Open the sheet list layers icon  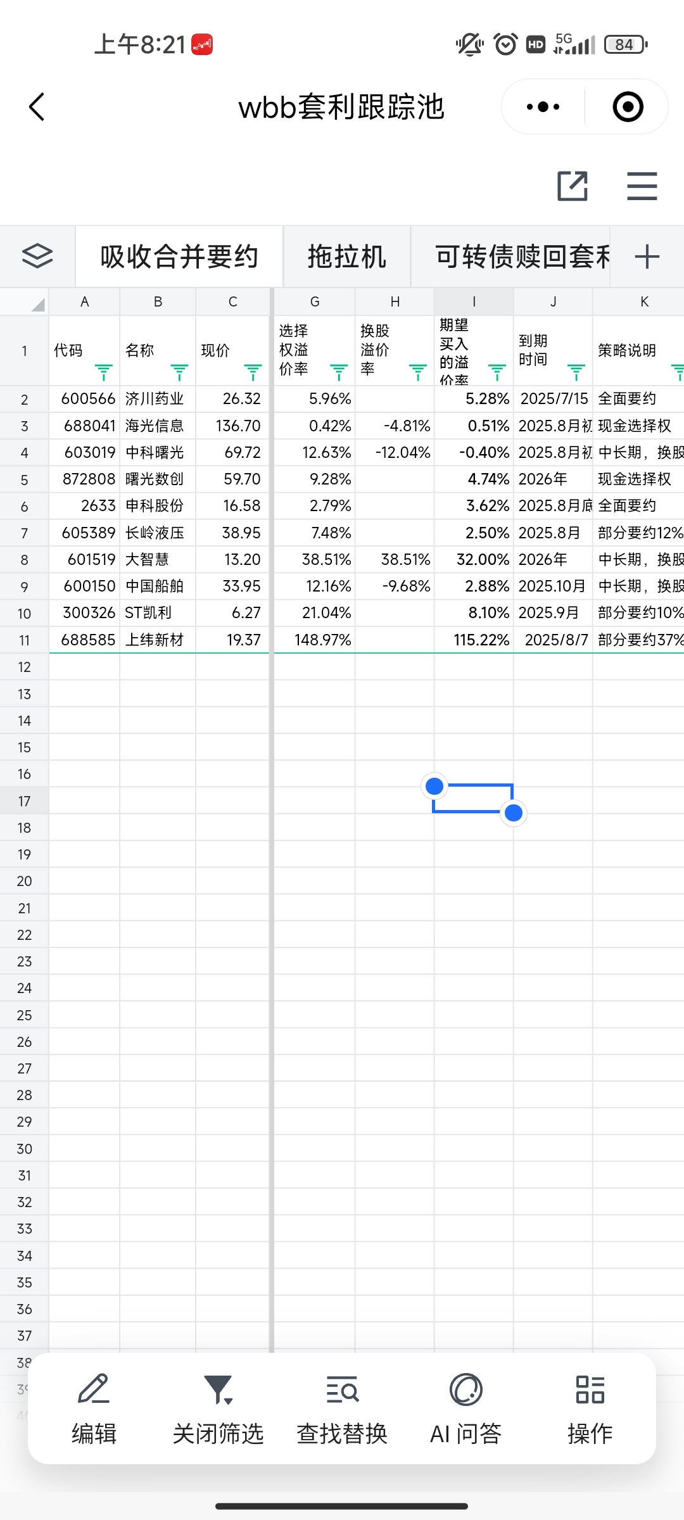point(37,256)
